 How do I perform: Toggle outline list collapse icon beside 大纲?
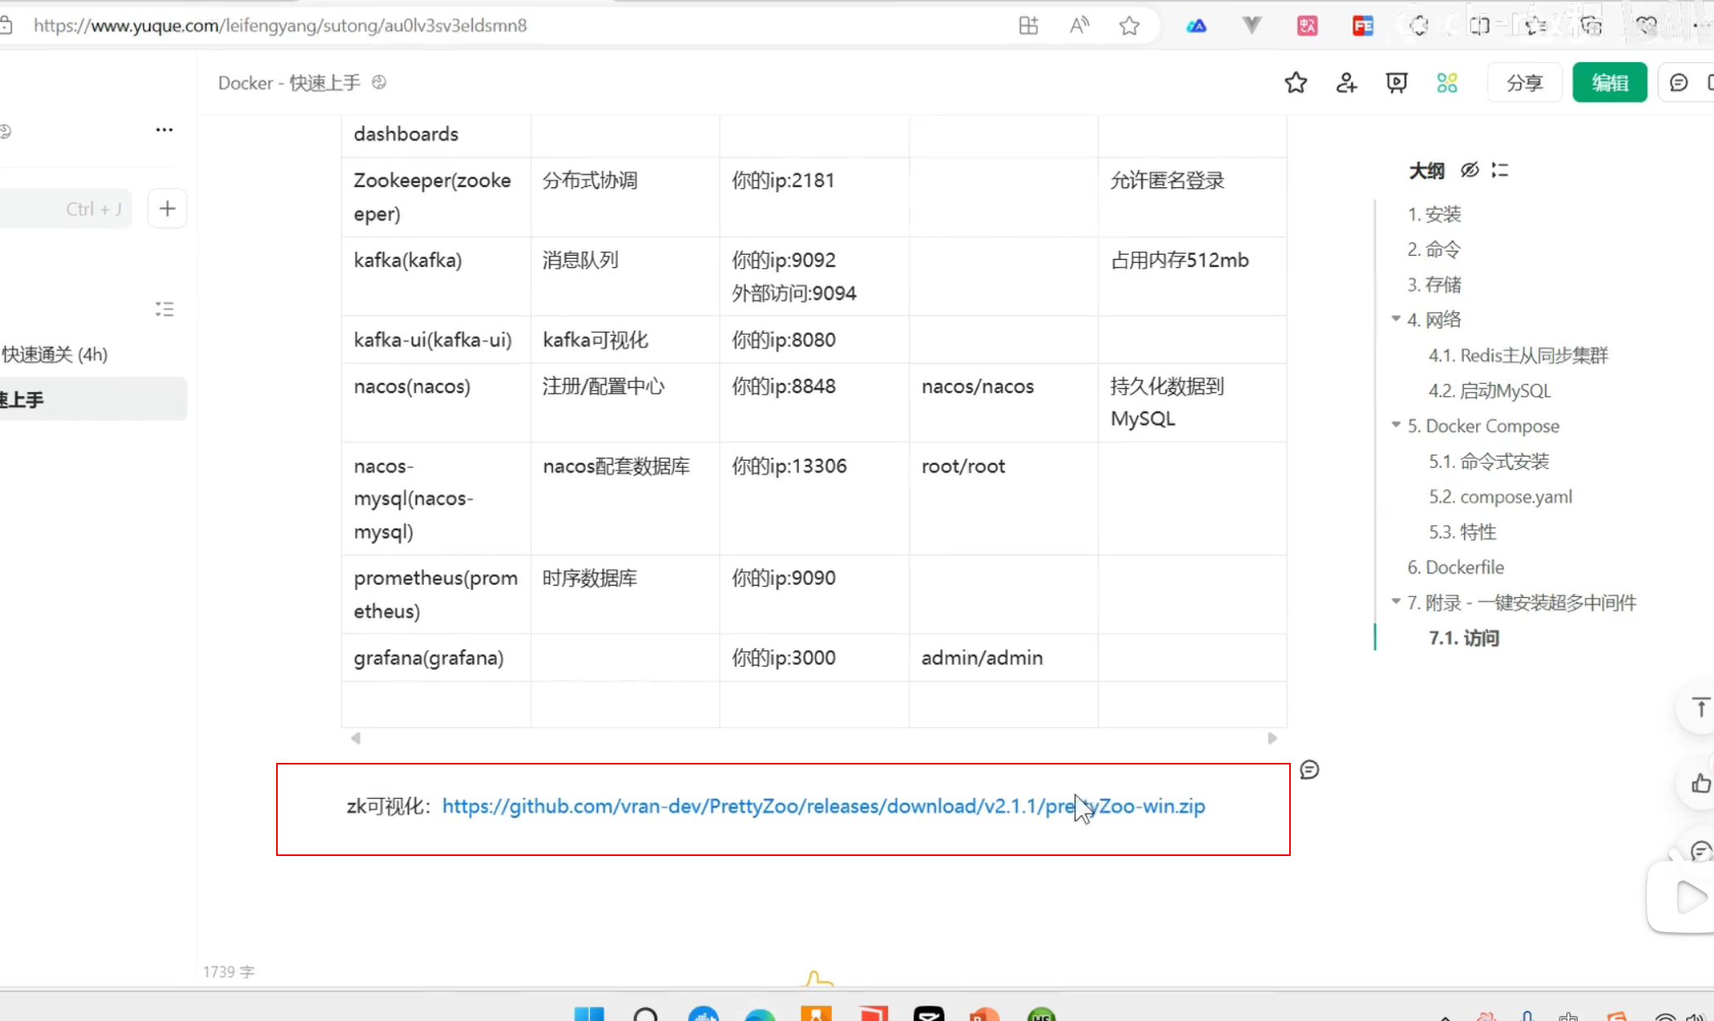point(1500,170)
